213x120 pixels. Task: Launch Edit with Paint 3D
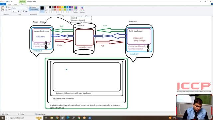pos(82,10)
